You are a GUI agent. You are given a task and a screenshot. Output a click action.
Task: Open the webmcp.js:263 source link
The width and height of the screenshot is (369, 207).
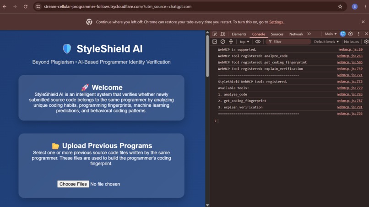[x=350, y=56]
